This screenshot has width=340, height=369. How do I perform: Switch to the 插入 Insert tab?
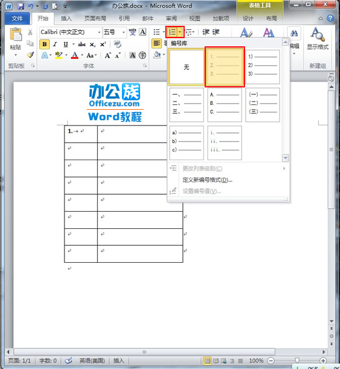point(66,18)
